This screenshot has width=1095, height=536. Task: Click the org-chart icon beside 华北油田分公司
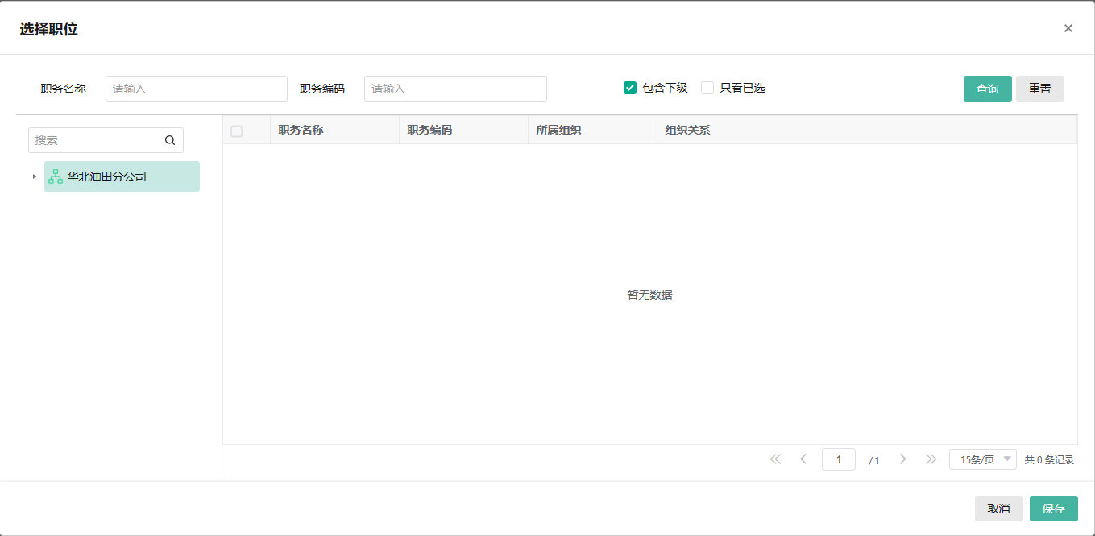[56, 176]
